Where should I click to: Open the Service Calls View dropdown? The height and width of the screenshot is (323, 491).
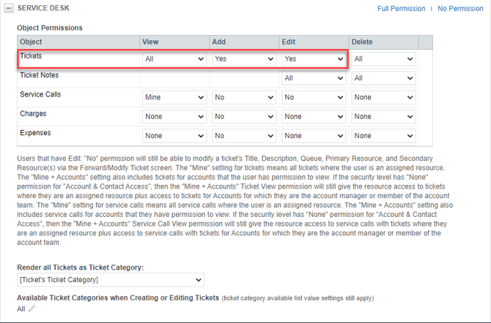coord(174,97)
